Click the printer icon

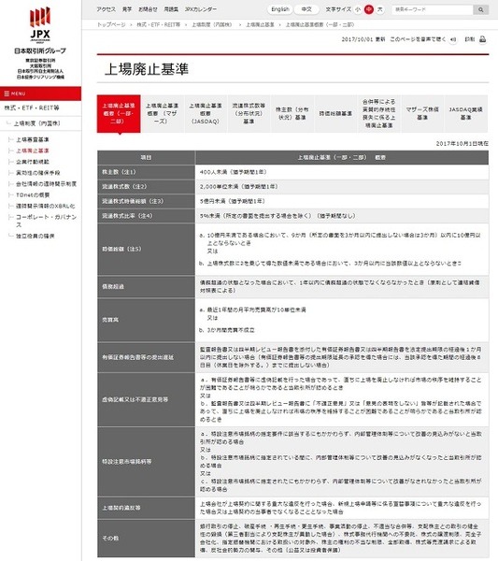482,39
